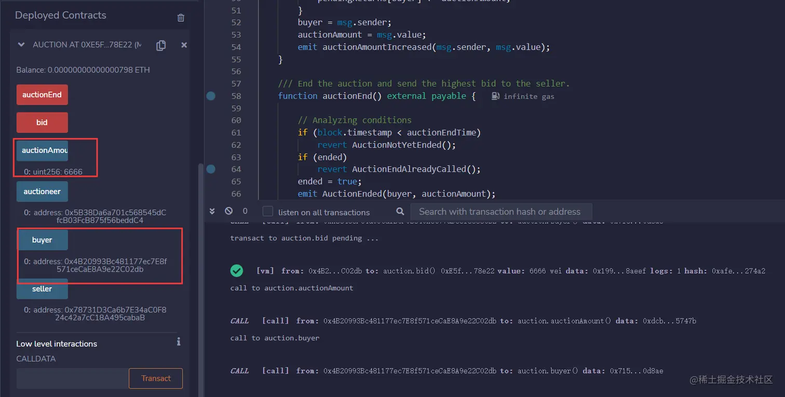Call the auctionEnd function
Viewport: 785px width, 397px height.
tap(42, 94)
